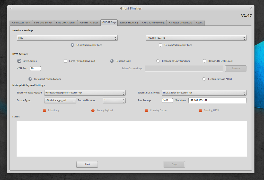Select Custom Payload Attack radio button
This screenshot has height=180, width=264.
click(204, 79)
